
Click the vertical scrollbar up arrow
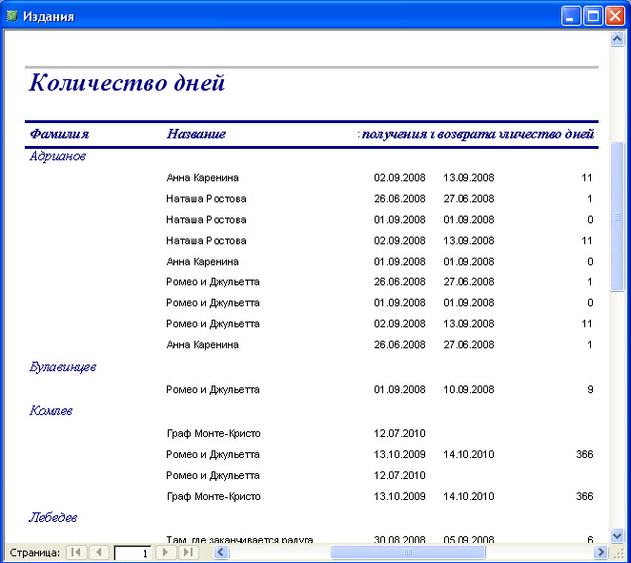617,39
